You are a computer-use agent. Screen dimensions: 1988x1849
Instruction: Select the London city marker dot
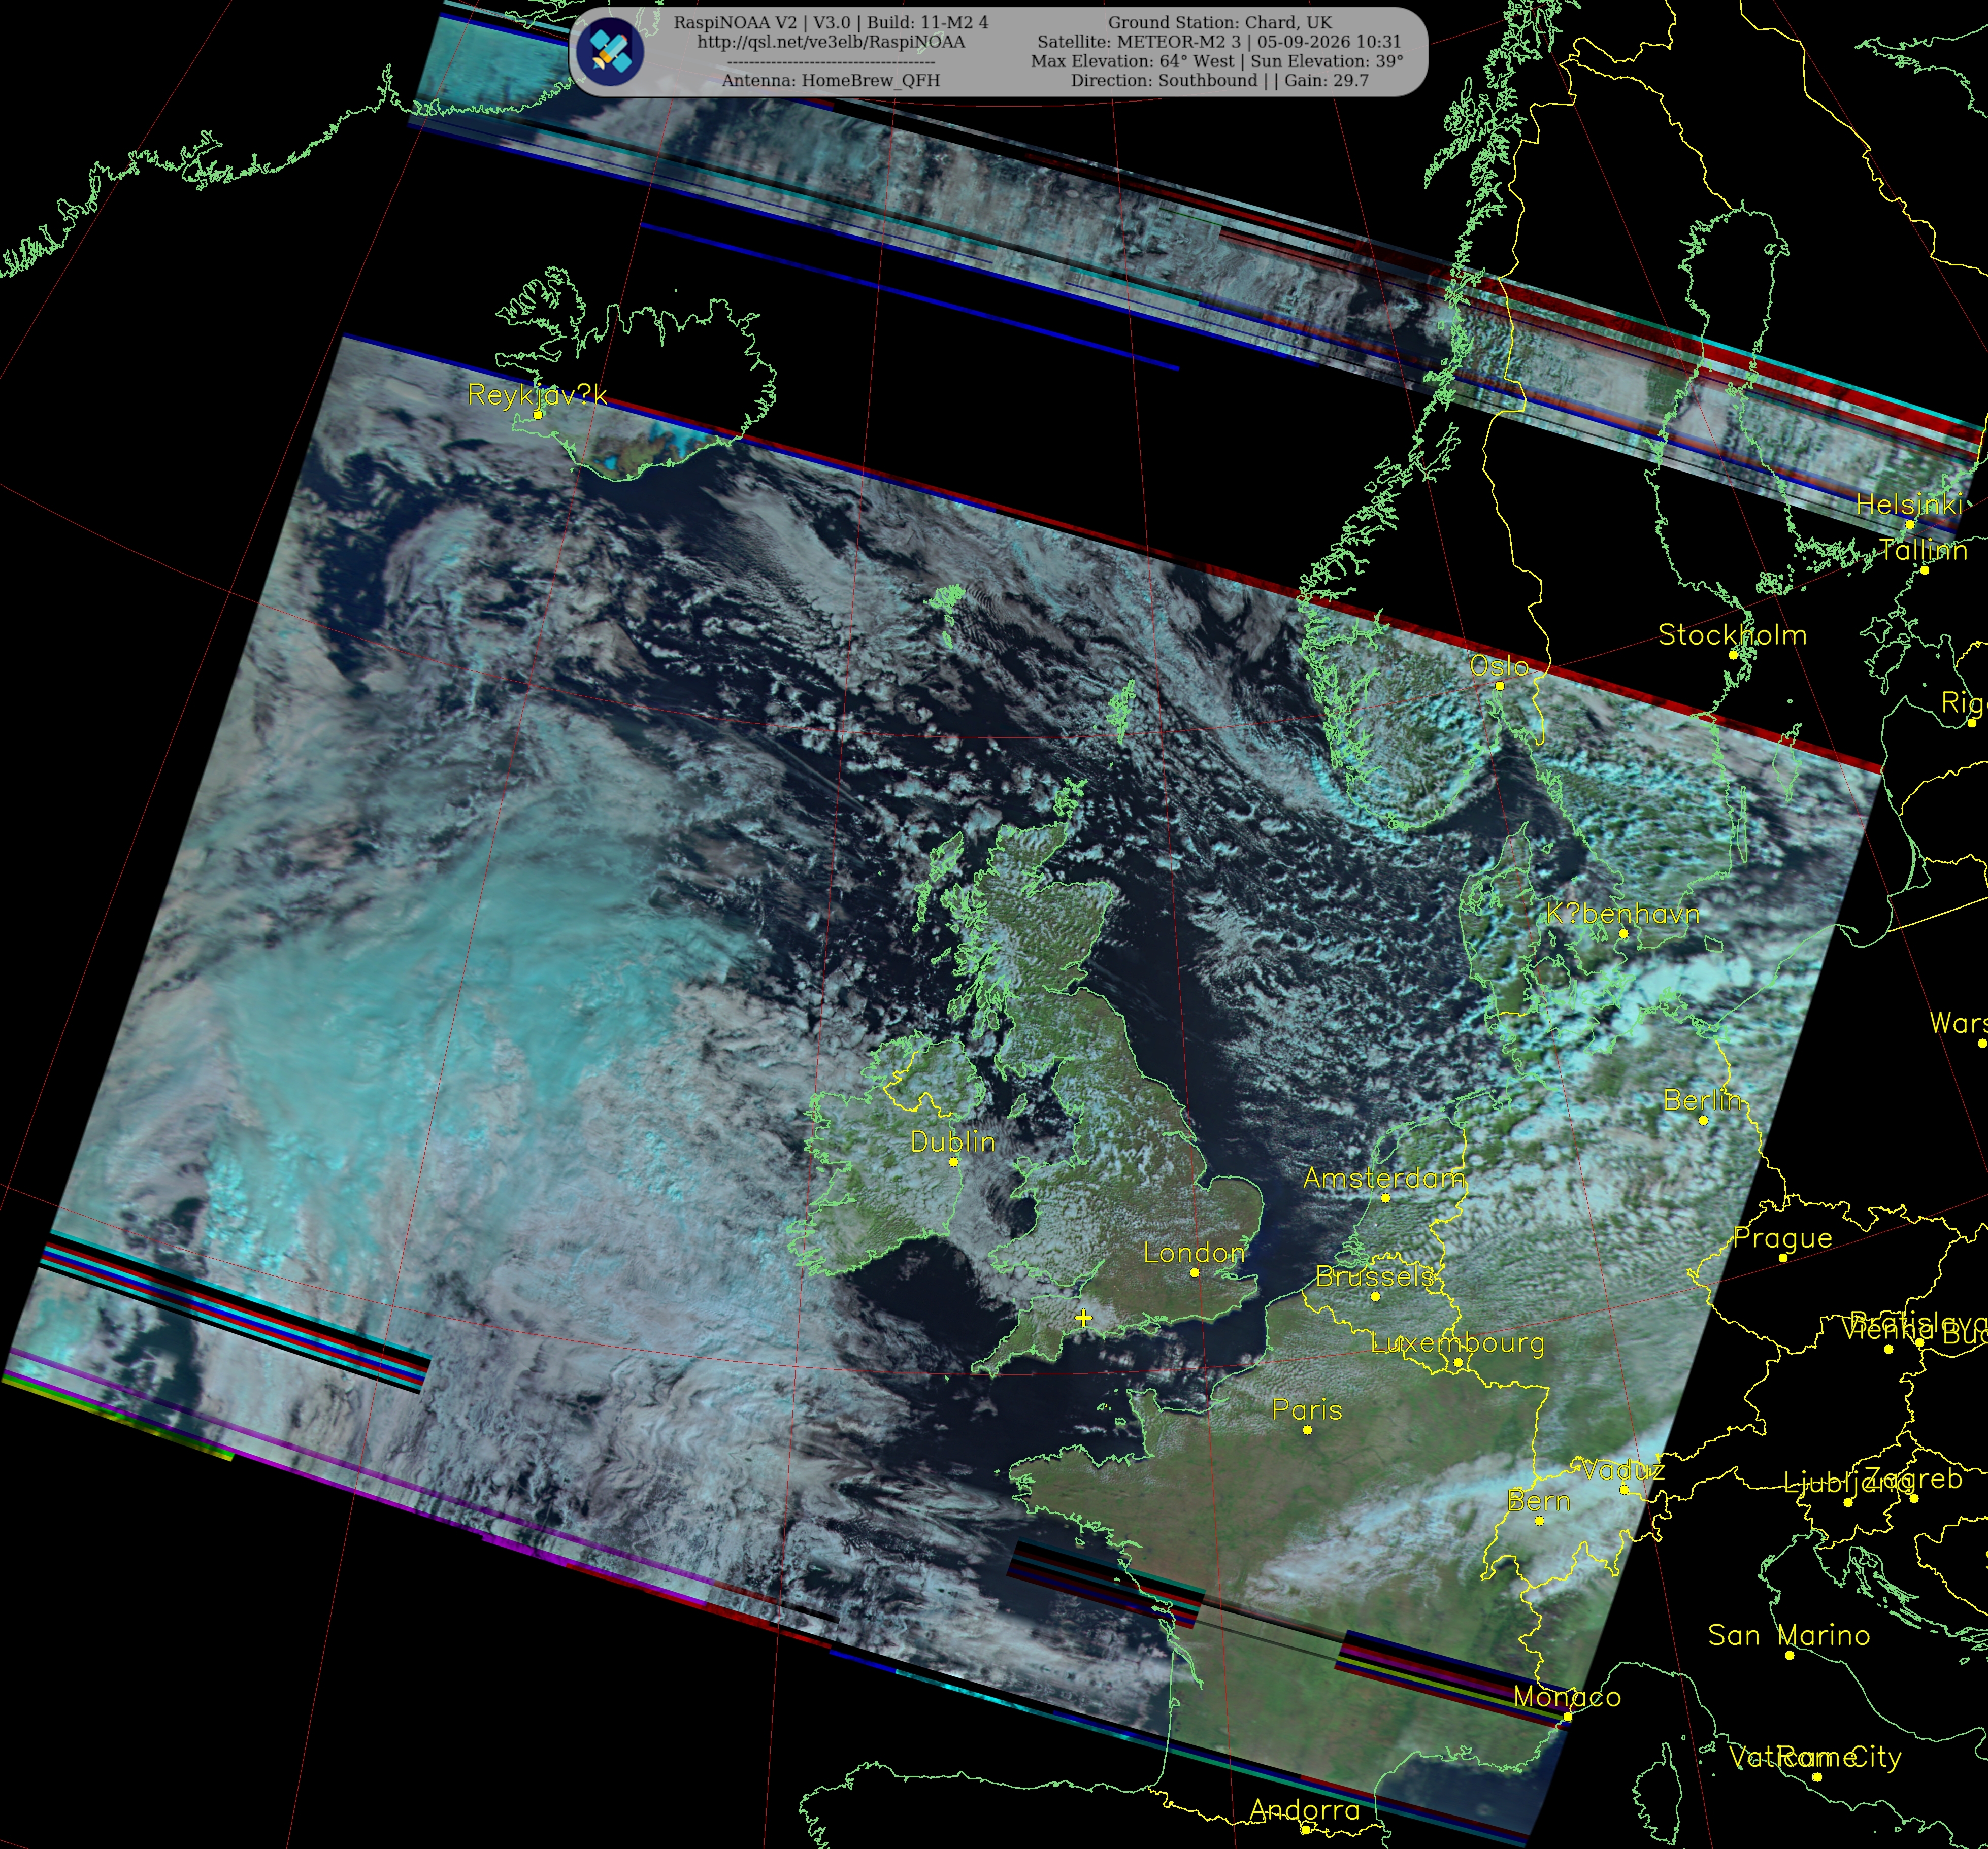1194,1273
